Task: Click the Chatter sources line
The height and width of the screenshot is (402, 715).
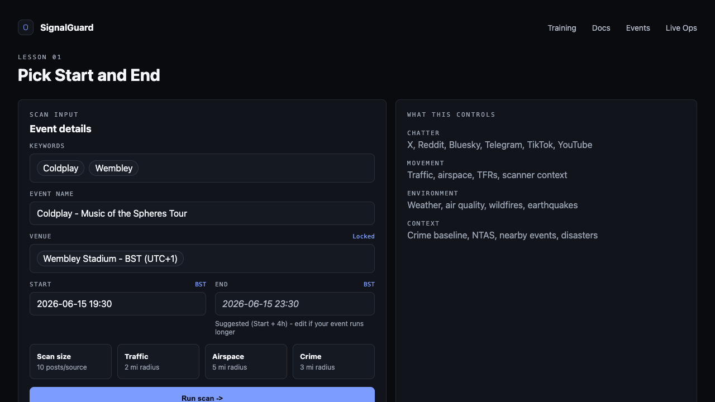Action: (x=500, y=145)
